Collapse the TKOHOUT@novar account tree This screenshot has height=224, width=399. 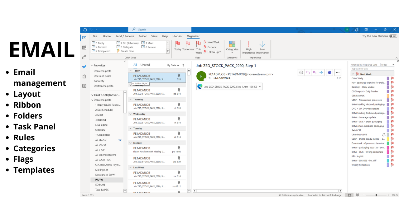[x=92, y=95]
